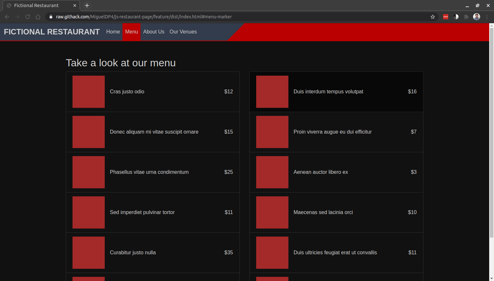Screen dimensions: 494x281
Task: Select 'Cras justo odio' item text
Action: click(127, 92)
